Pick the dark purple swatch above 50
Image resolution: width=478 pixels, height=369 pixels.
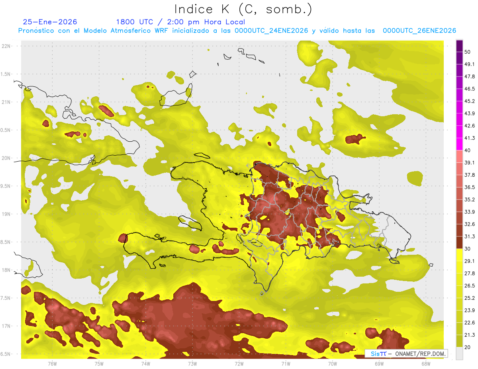(459, 46)
